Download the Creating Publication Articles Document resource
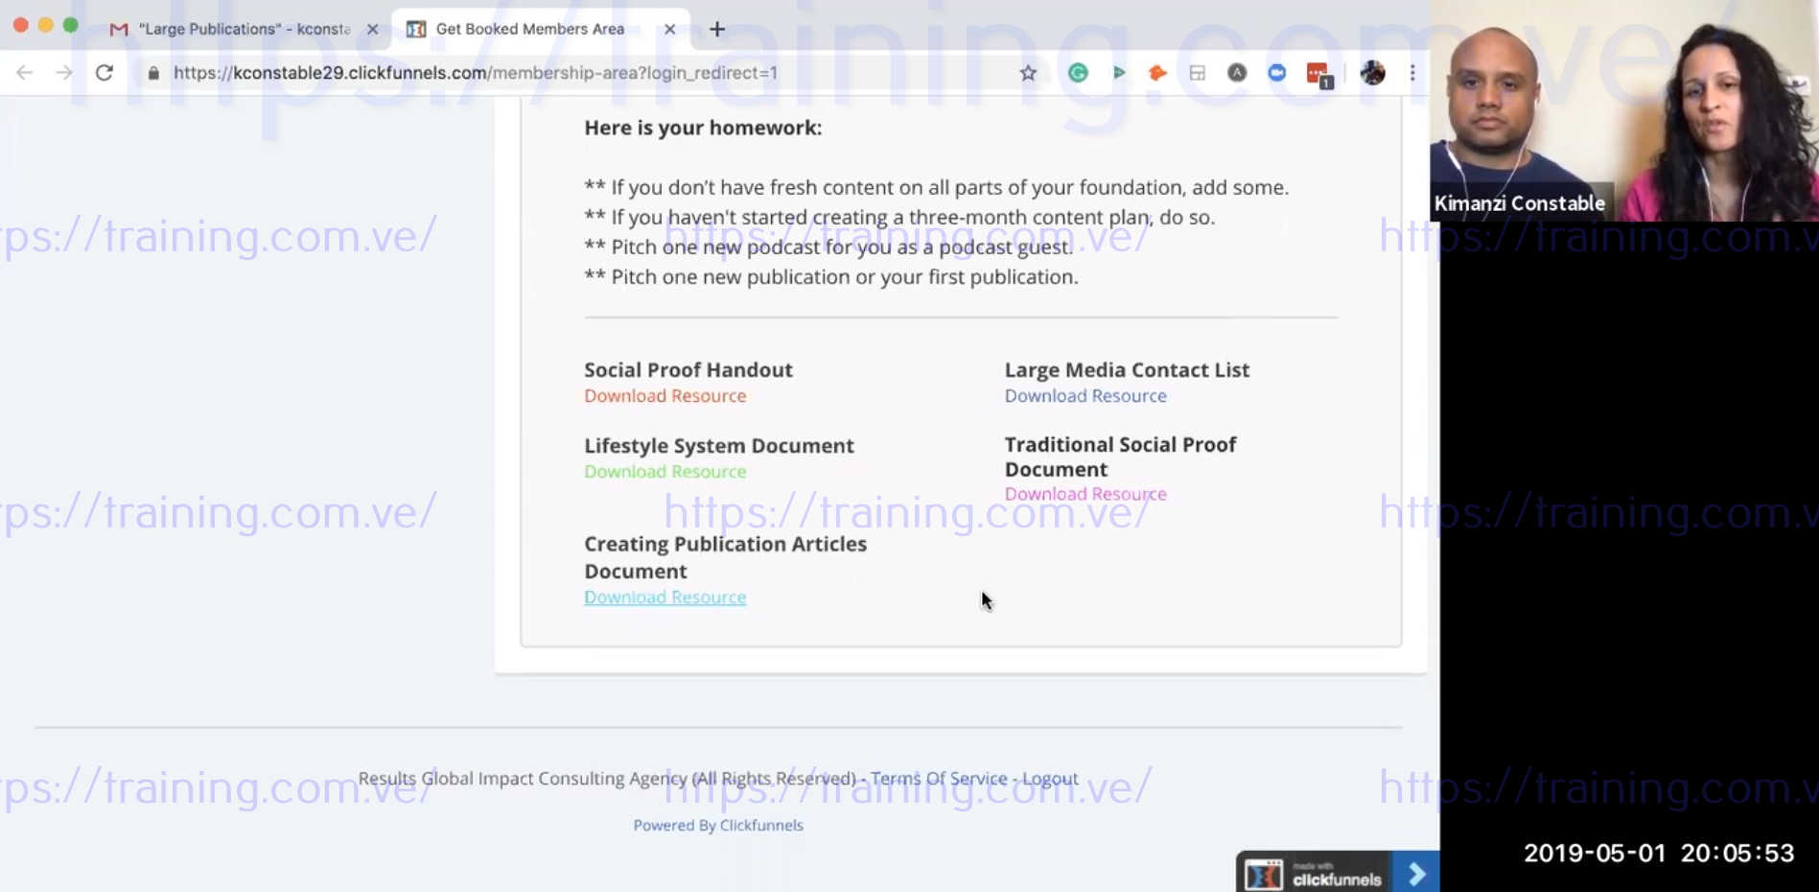This screenshot has width=1819, height=892. coord(665,598)
